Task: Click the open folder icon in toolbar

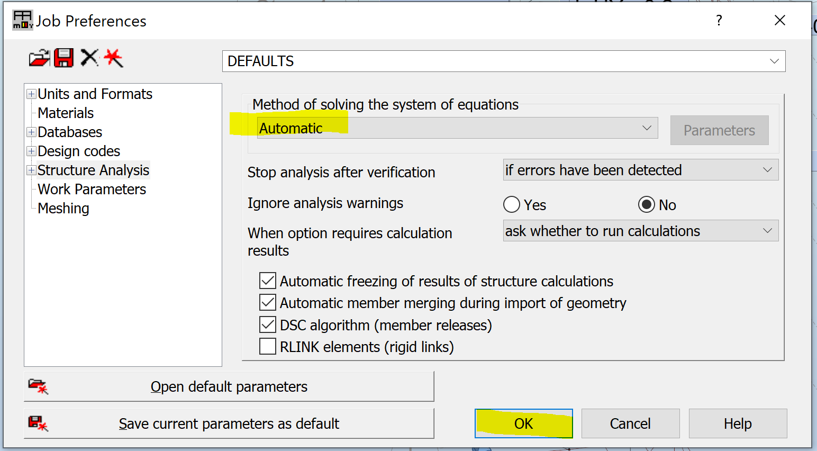Action: click(x=39, y=58)
